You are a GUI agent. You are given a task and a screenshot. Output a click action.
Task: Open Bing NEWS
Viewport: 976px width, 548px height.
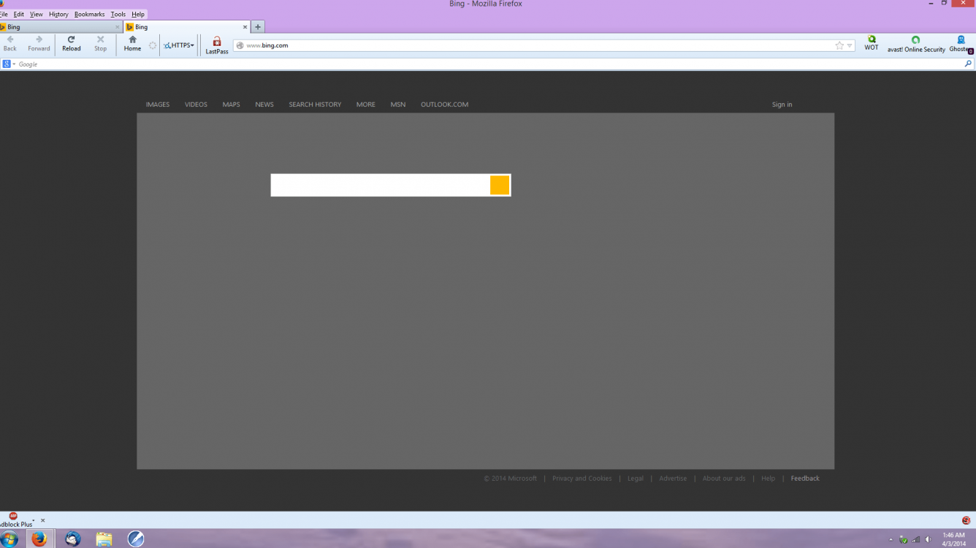(264, 104)
